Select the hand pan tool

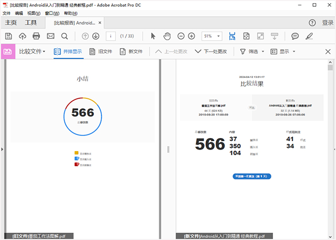click(x=167, y=36)
